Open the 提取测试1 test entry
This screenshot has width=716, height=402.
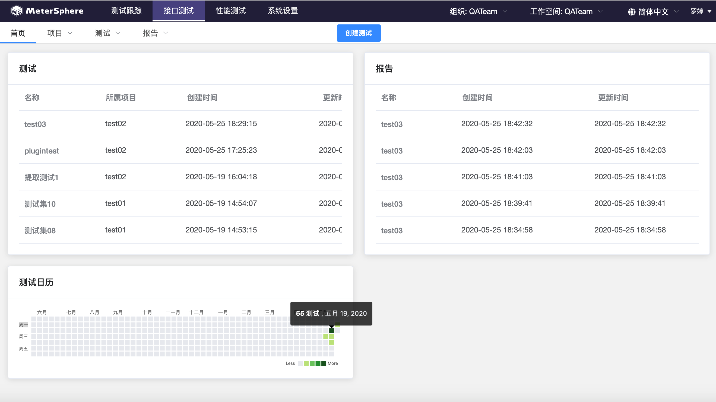click(x=41, y=177)
